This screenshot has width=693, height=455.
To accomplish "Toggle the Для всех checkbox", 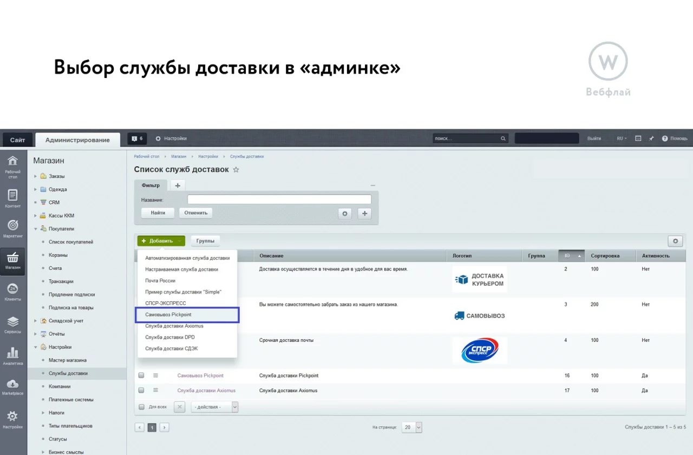I will (x=142, y=407).
